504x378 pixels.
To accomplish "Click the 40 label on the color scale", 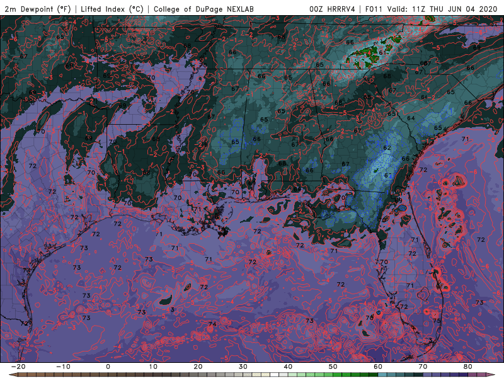I will pos(288,367).
